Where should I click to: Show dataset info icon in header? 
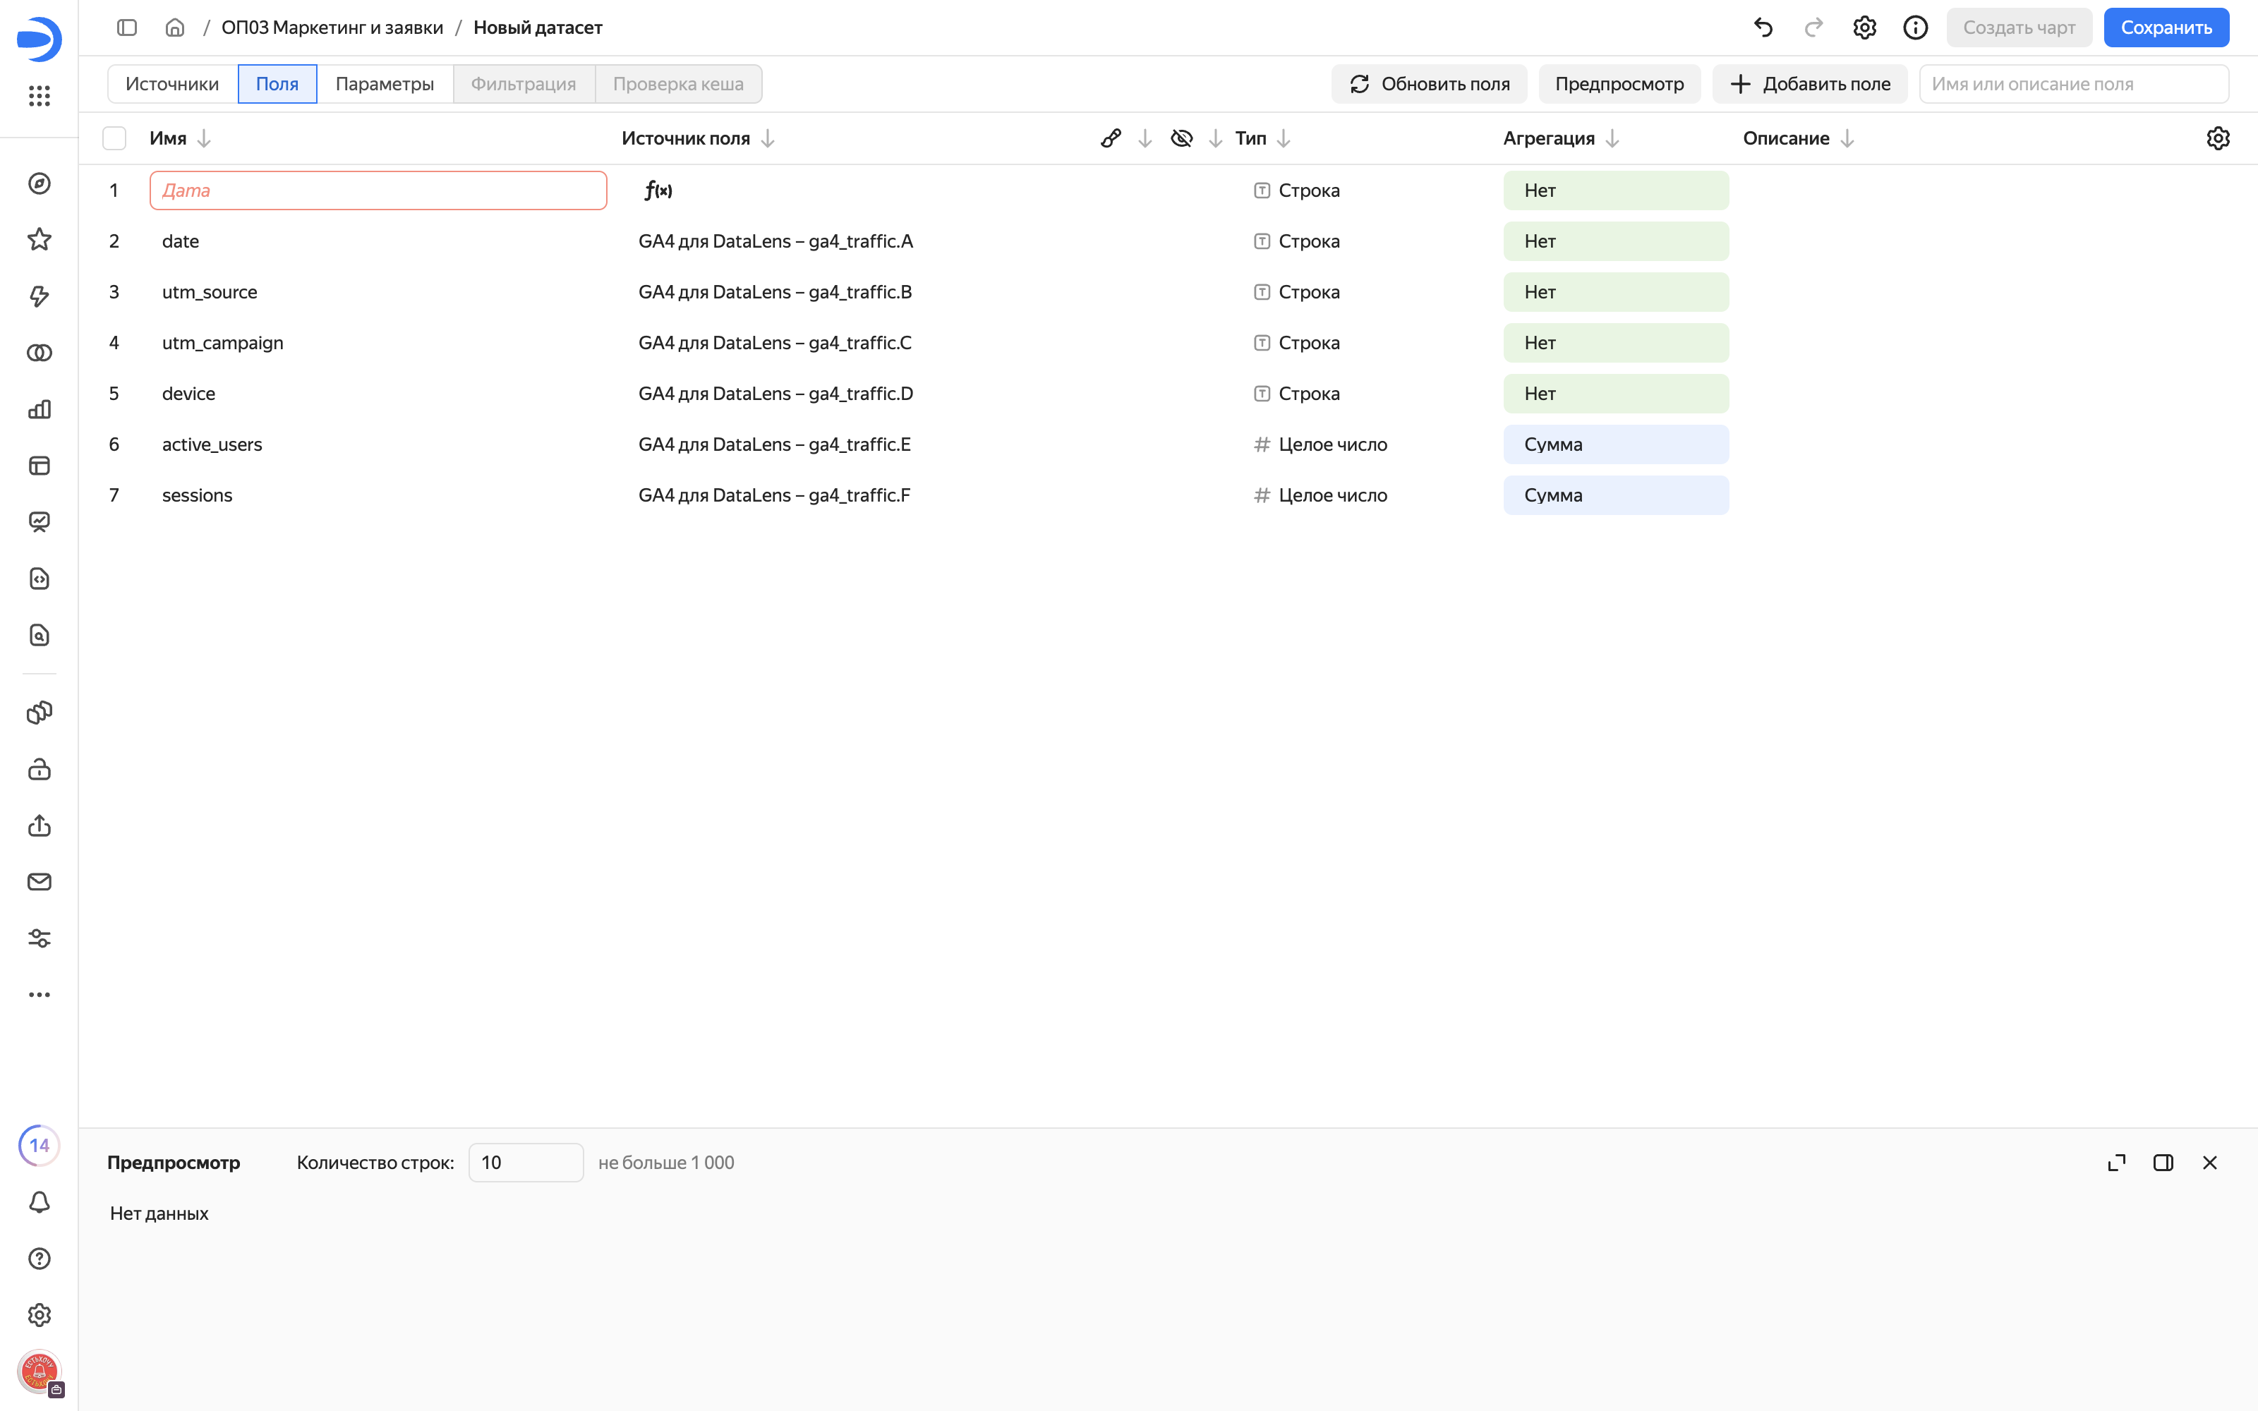coord(1914,28)
